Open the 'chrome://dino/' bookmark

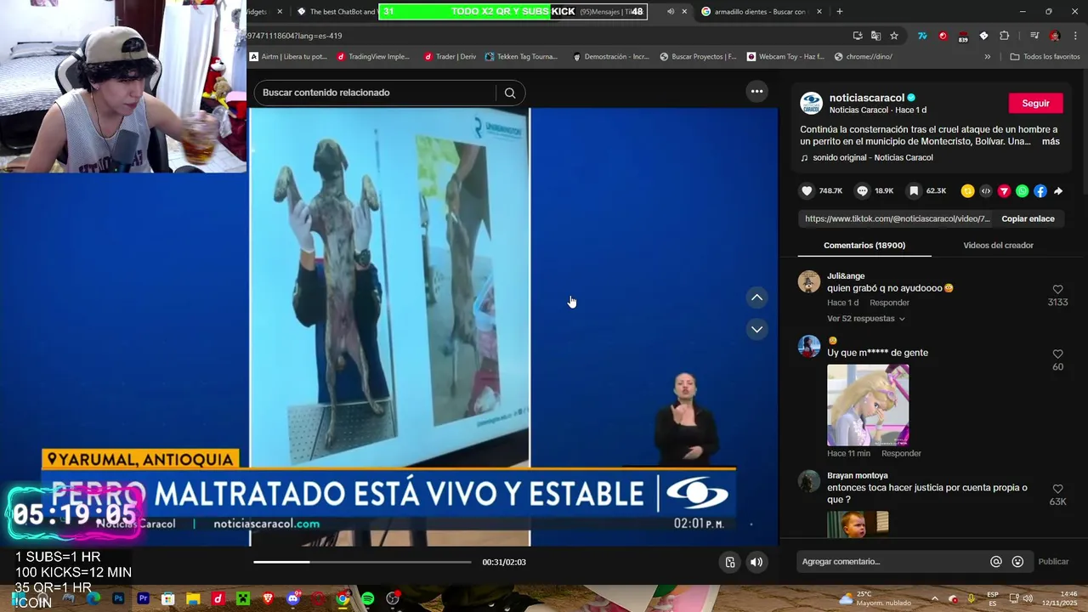tap(863, 57)
